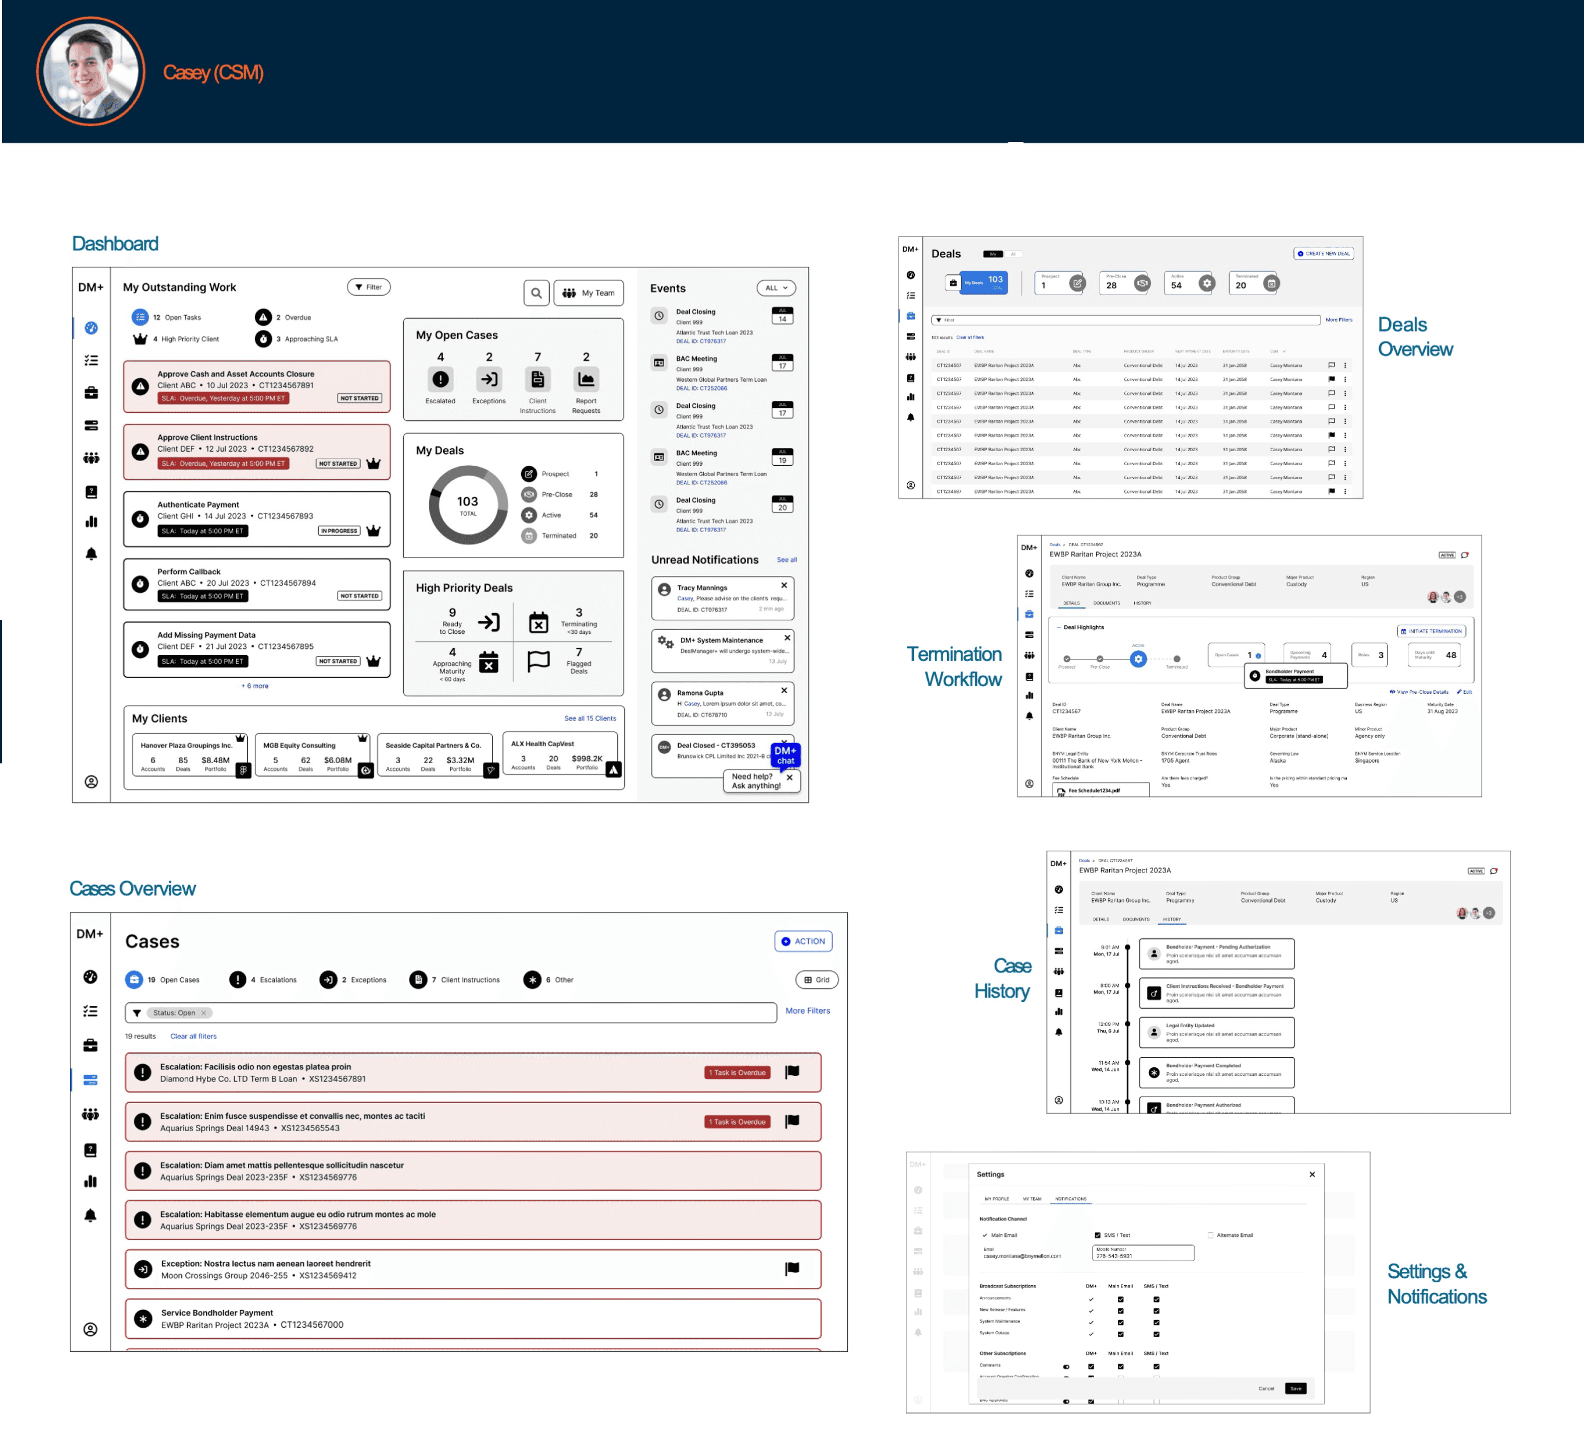Save the Settings changes
This screenshot has width=1584, height=1453.
[x=1295, y=1389]
